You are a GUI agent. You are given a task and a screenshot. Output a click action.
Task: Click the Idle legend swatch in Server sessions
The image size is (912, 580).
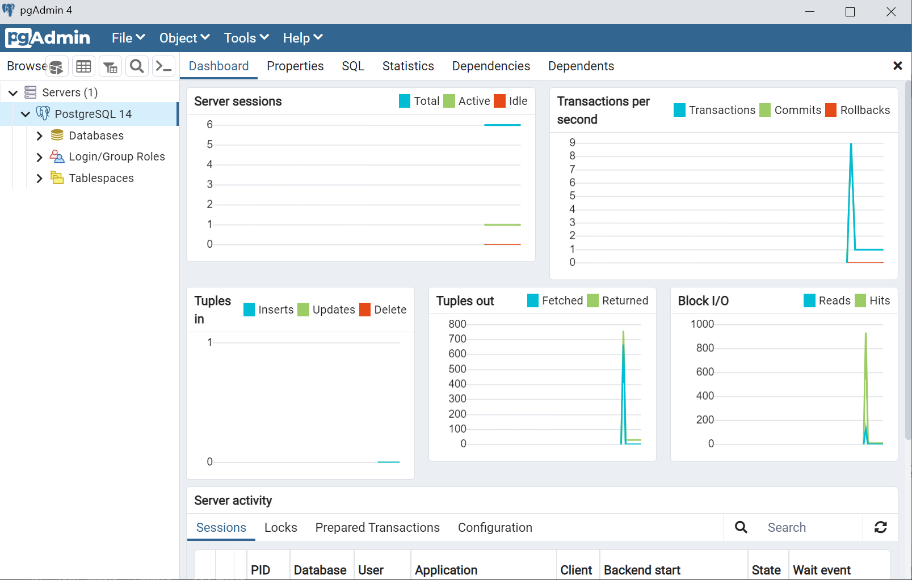tap(499, 101)
